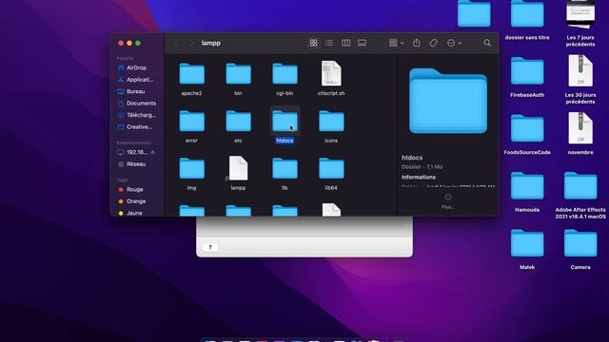609x342 pixels.
Task: Switch Finder to gallery view
Action: [362, 43]
